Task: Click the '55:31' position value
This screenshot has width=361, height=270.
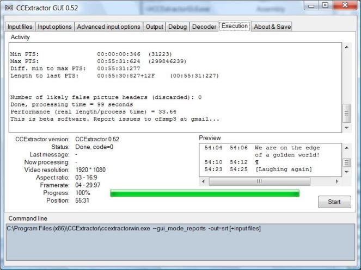Action: (82, 200)
